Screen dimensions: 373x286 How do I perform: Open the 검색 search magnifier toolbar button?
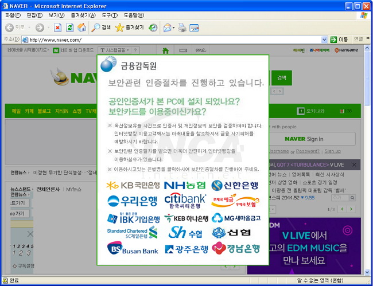(x=101, y=28)
